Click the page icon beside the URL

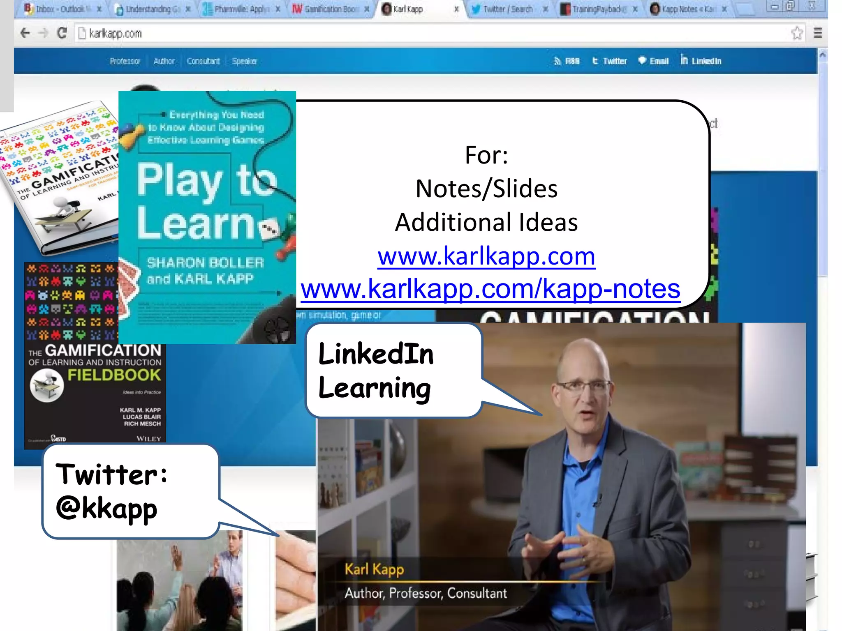[82, 33]
